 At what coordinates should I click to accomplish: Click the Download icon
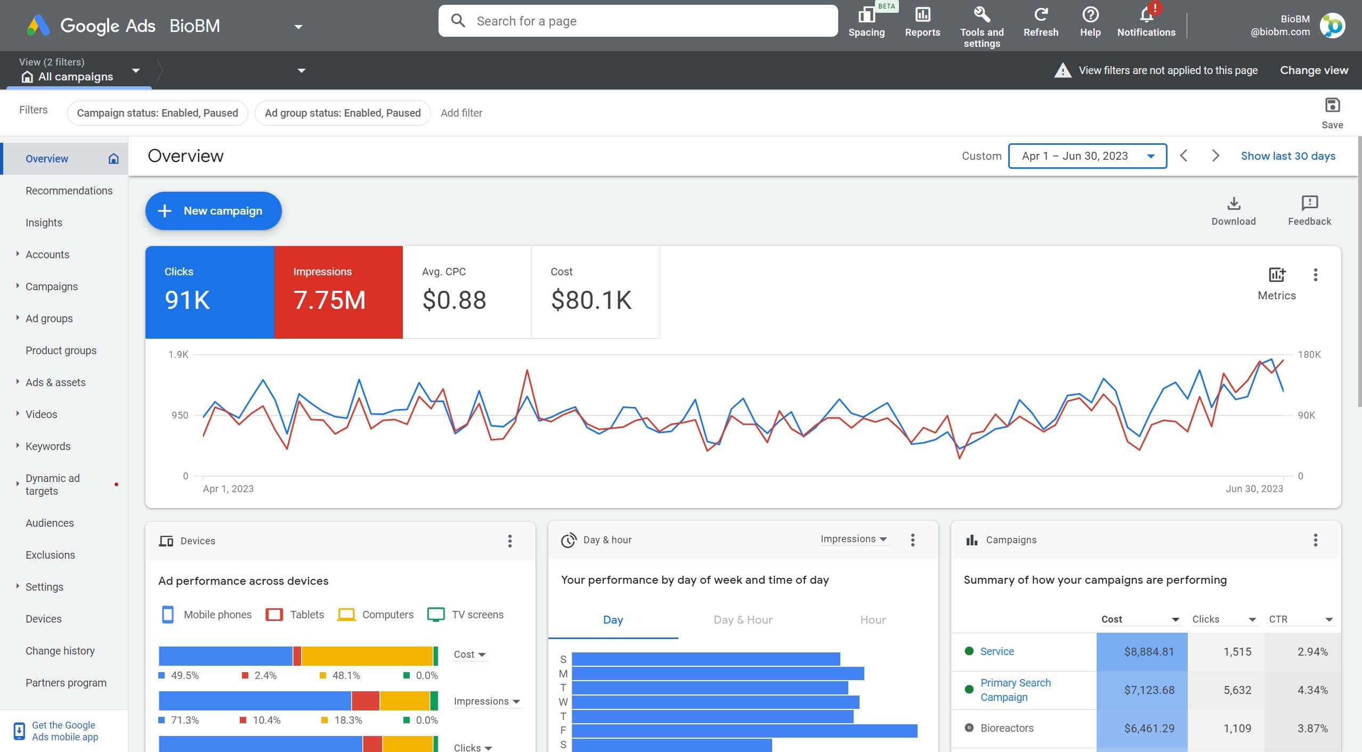coord(1234,203)
